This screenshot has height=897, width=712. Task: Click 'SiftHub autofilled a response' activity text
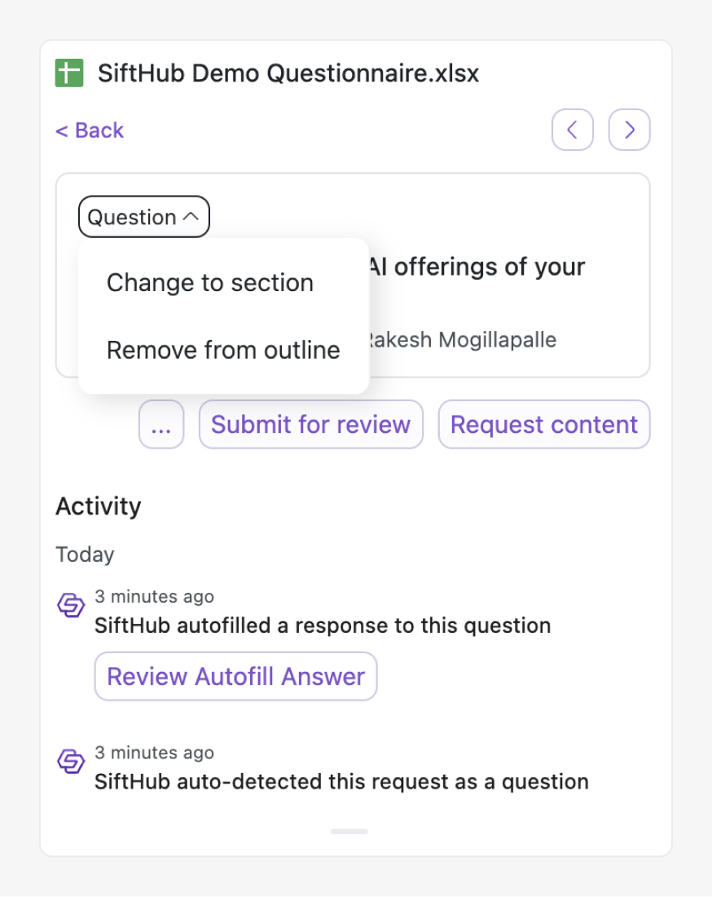[x=323, y=625]
